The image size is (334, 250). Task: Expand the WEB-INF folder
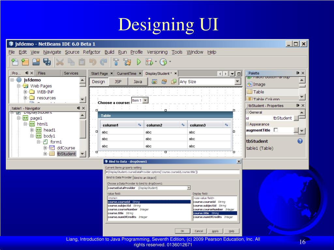coord(25,92)
